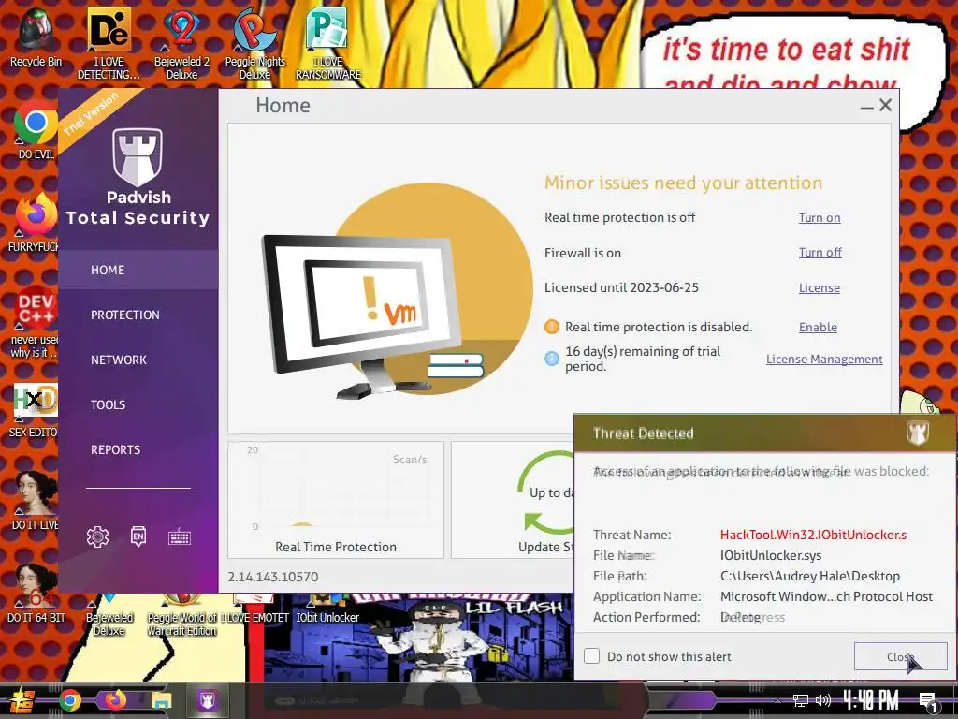Click 'Enable' for disabled real time protection

(x=818, y=327)
